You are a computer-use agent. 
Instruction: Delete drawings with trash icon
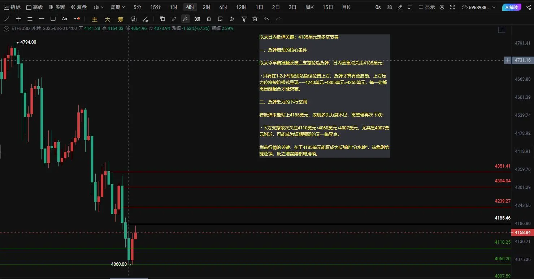tap(255, 19)
